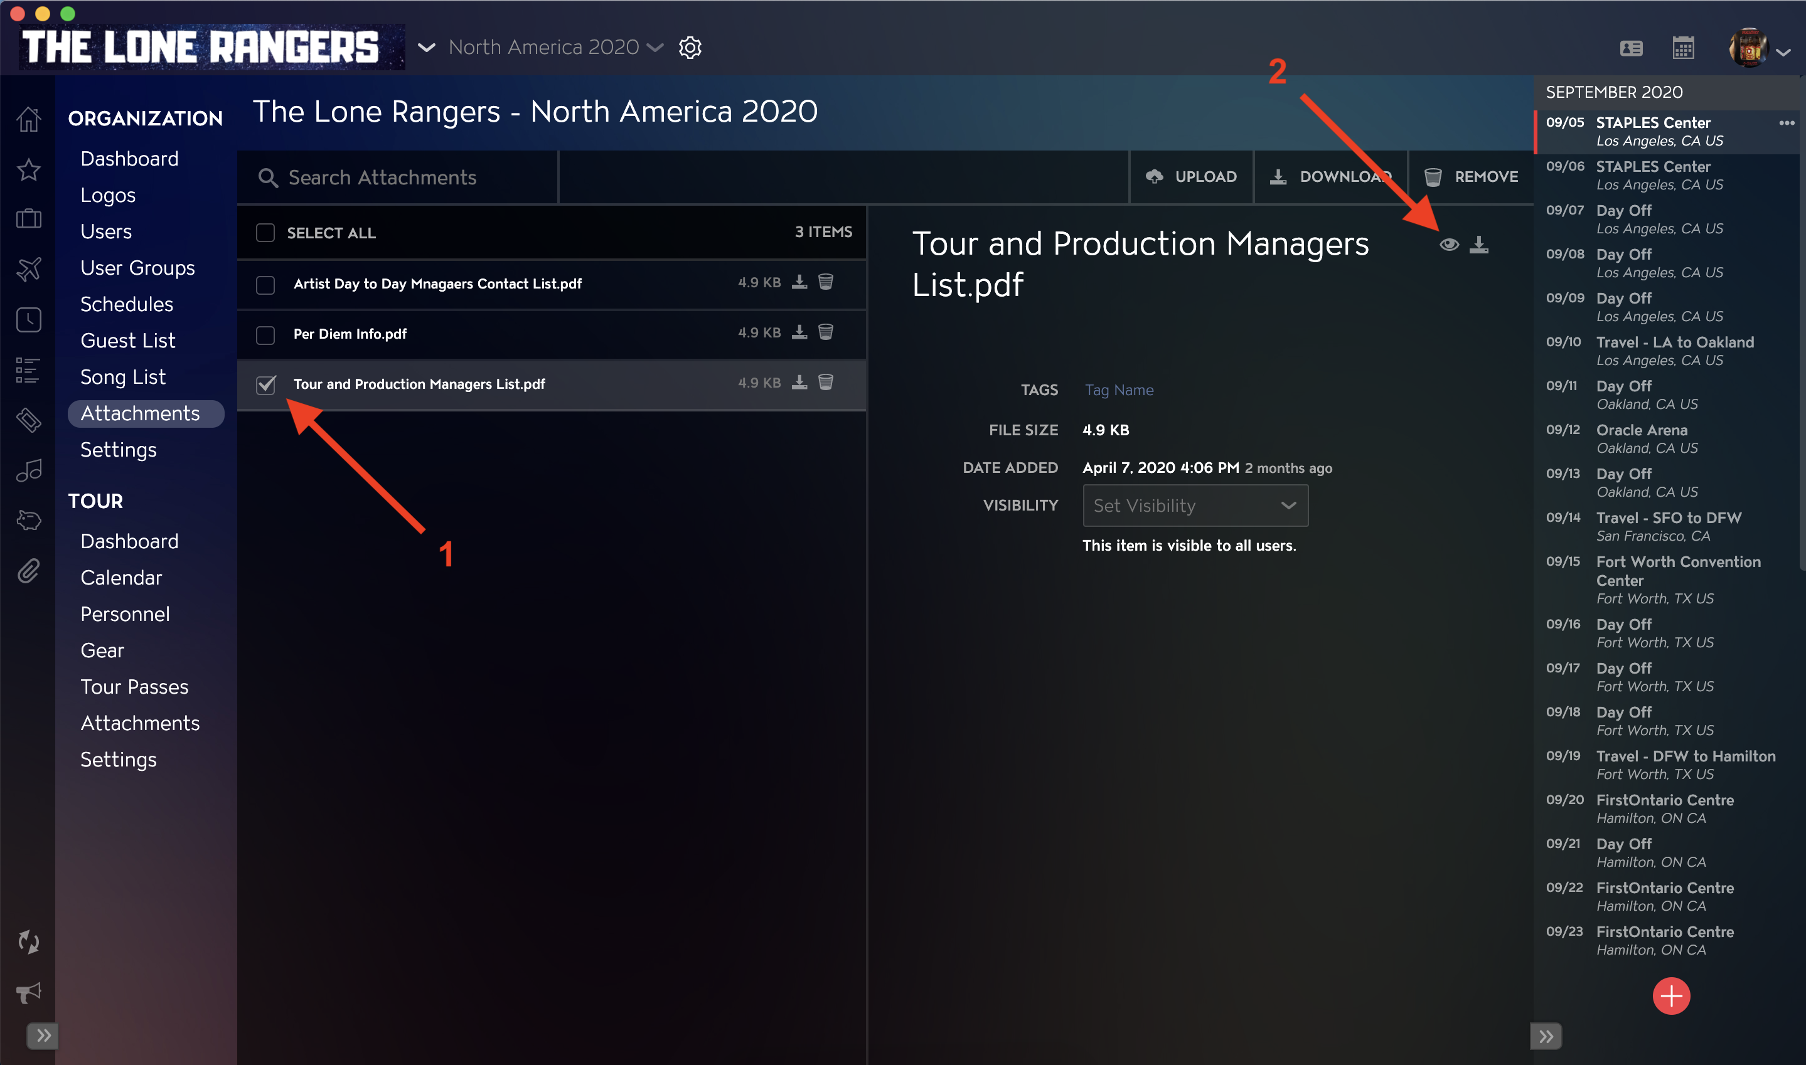The image size is (1806, 1065).
Task: Click the star favorites icon in rail
Action: coord(29,169)
